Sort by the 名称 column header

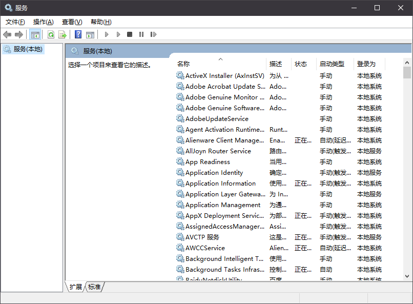[x=220, y=64]
